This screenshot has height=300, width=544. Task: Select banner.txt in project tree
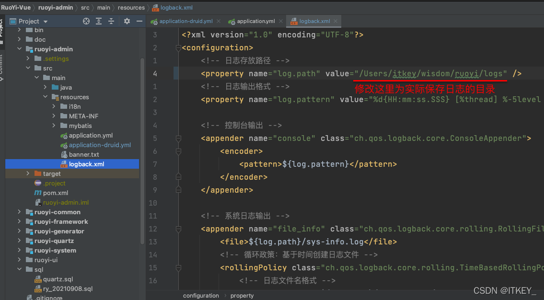coord(84,154)
